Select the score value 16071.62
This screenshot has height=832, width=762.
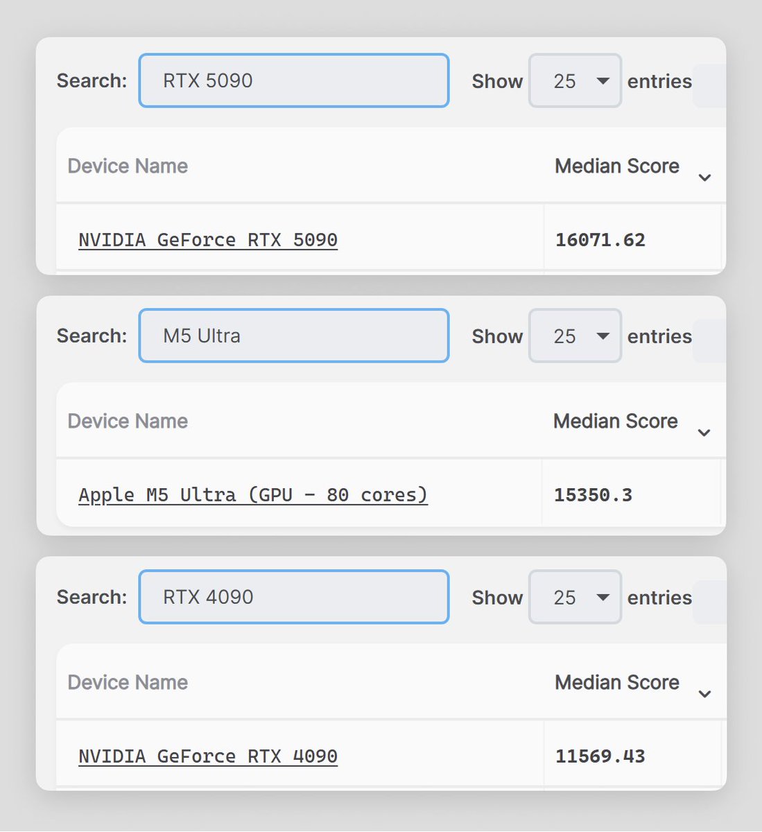pyautogui.click(x=600, y=240)
